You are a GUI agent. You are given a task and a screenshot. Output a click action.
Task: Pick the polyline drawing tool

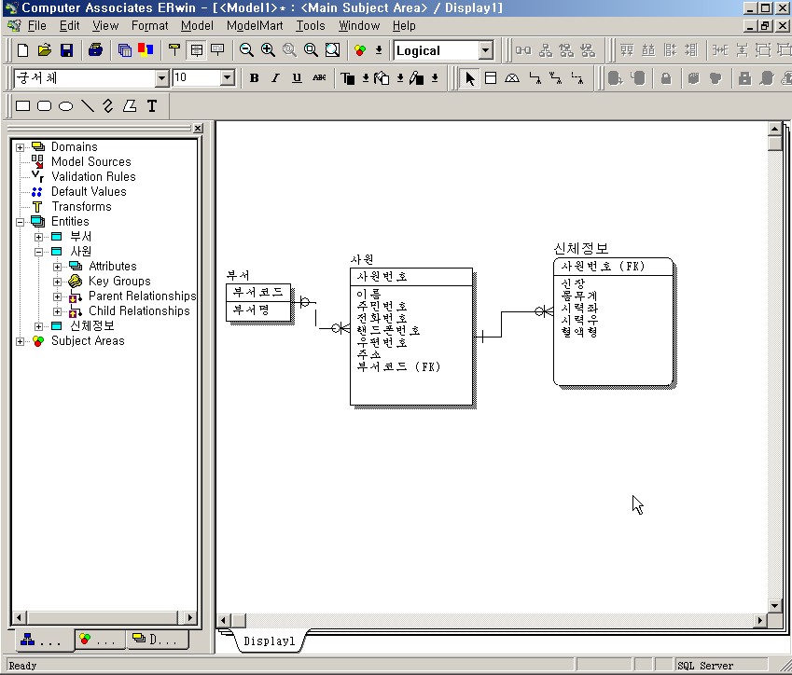(x=108, y=106)
